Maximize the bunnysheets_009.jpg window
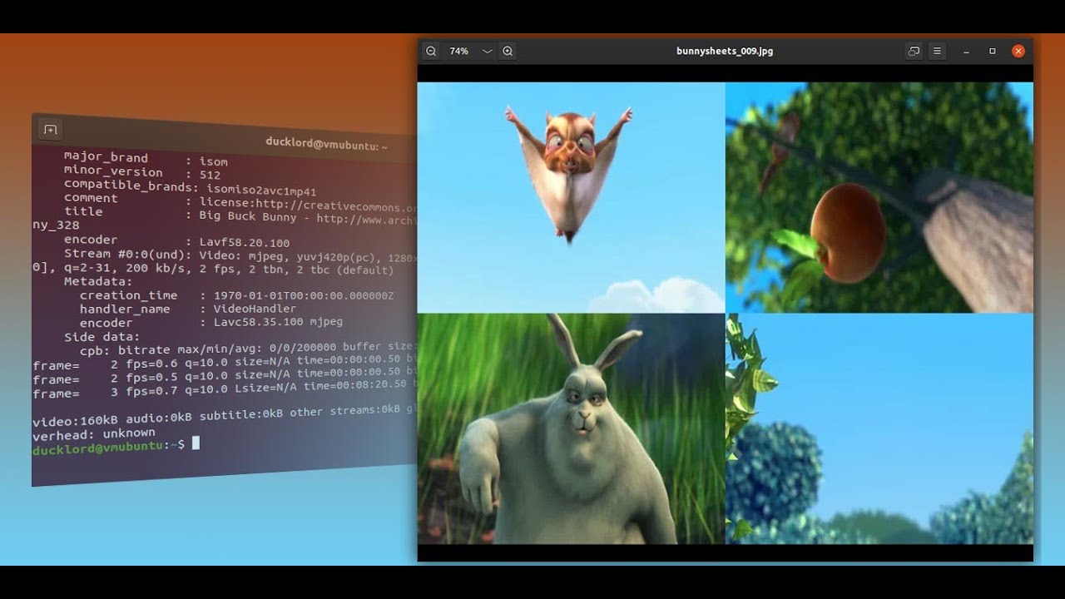This screenshot has height=599, width=1065. [992, 51]
